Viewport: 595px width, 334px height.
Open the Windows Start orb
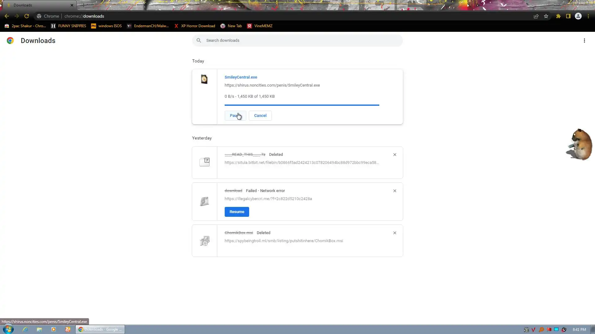tap(8, 329)
